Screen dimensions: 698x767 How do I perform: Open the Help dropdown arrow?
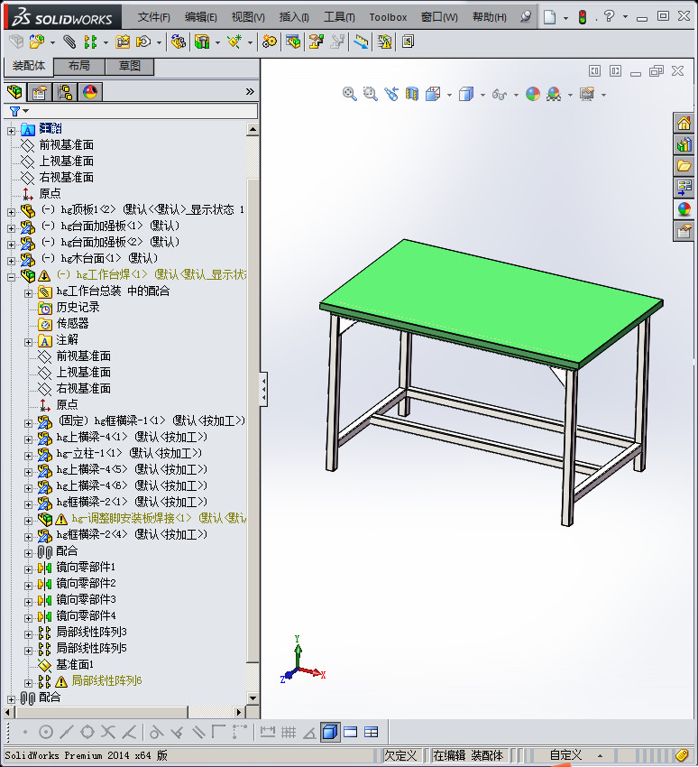pos(625,17)
